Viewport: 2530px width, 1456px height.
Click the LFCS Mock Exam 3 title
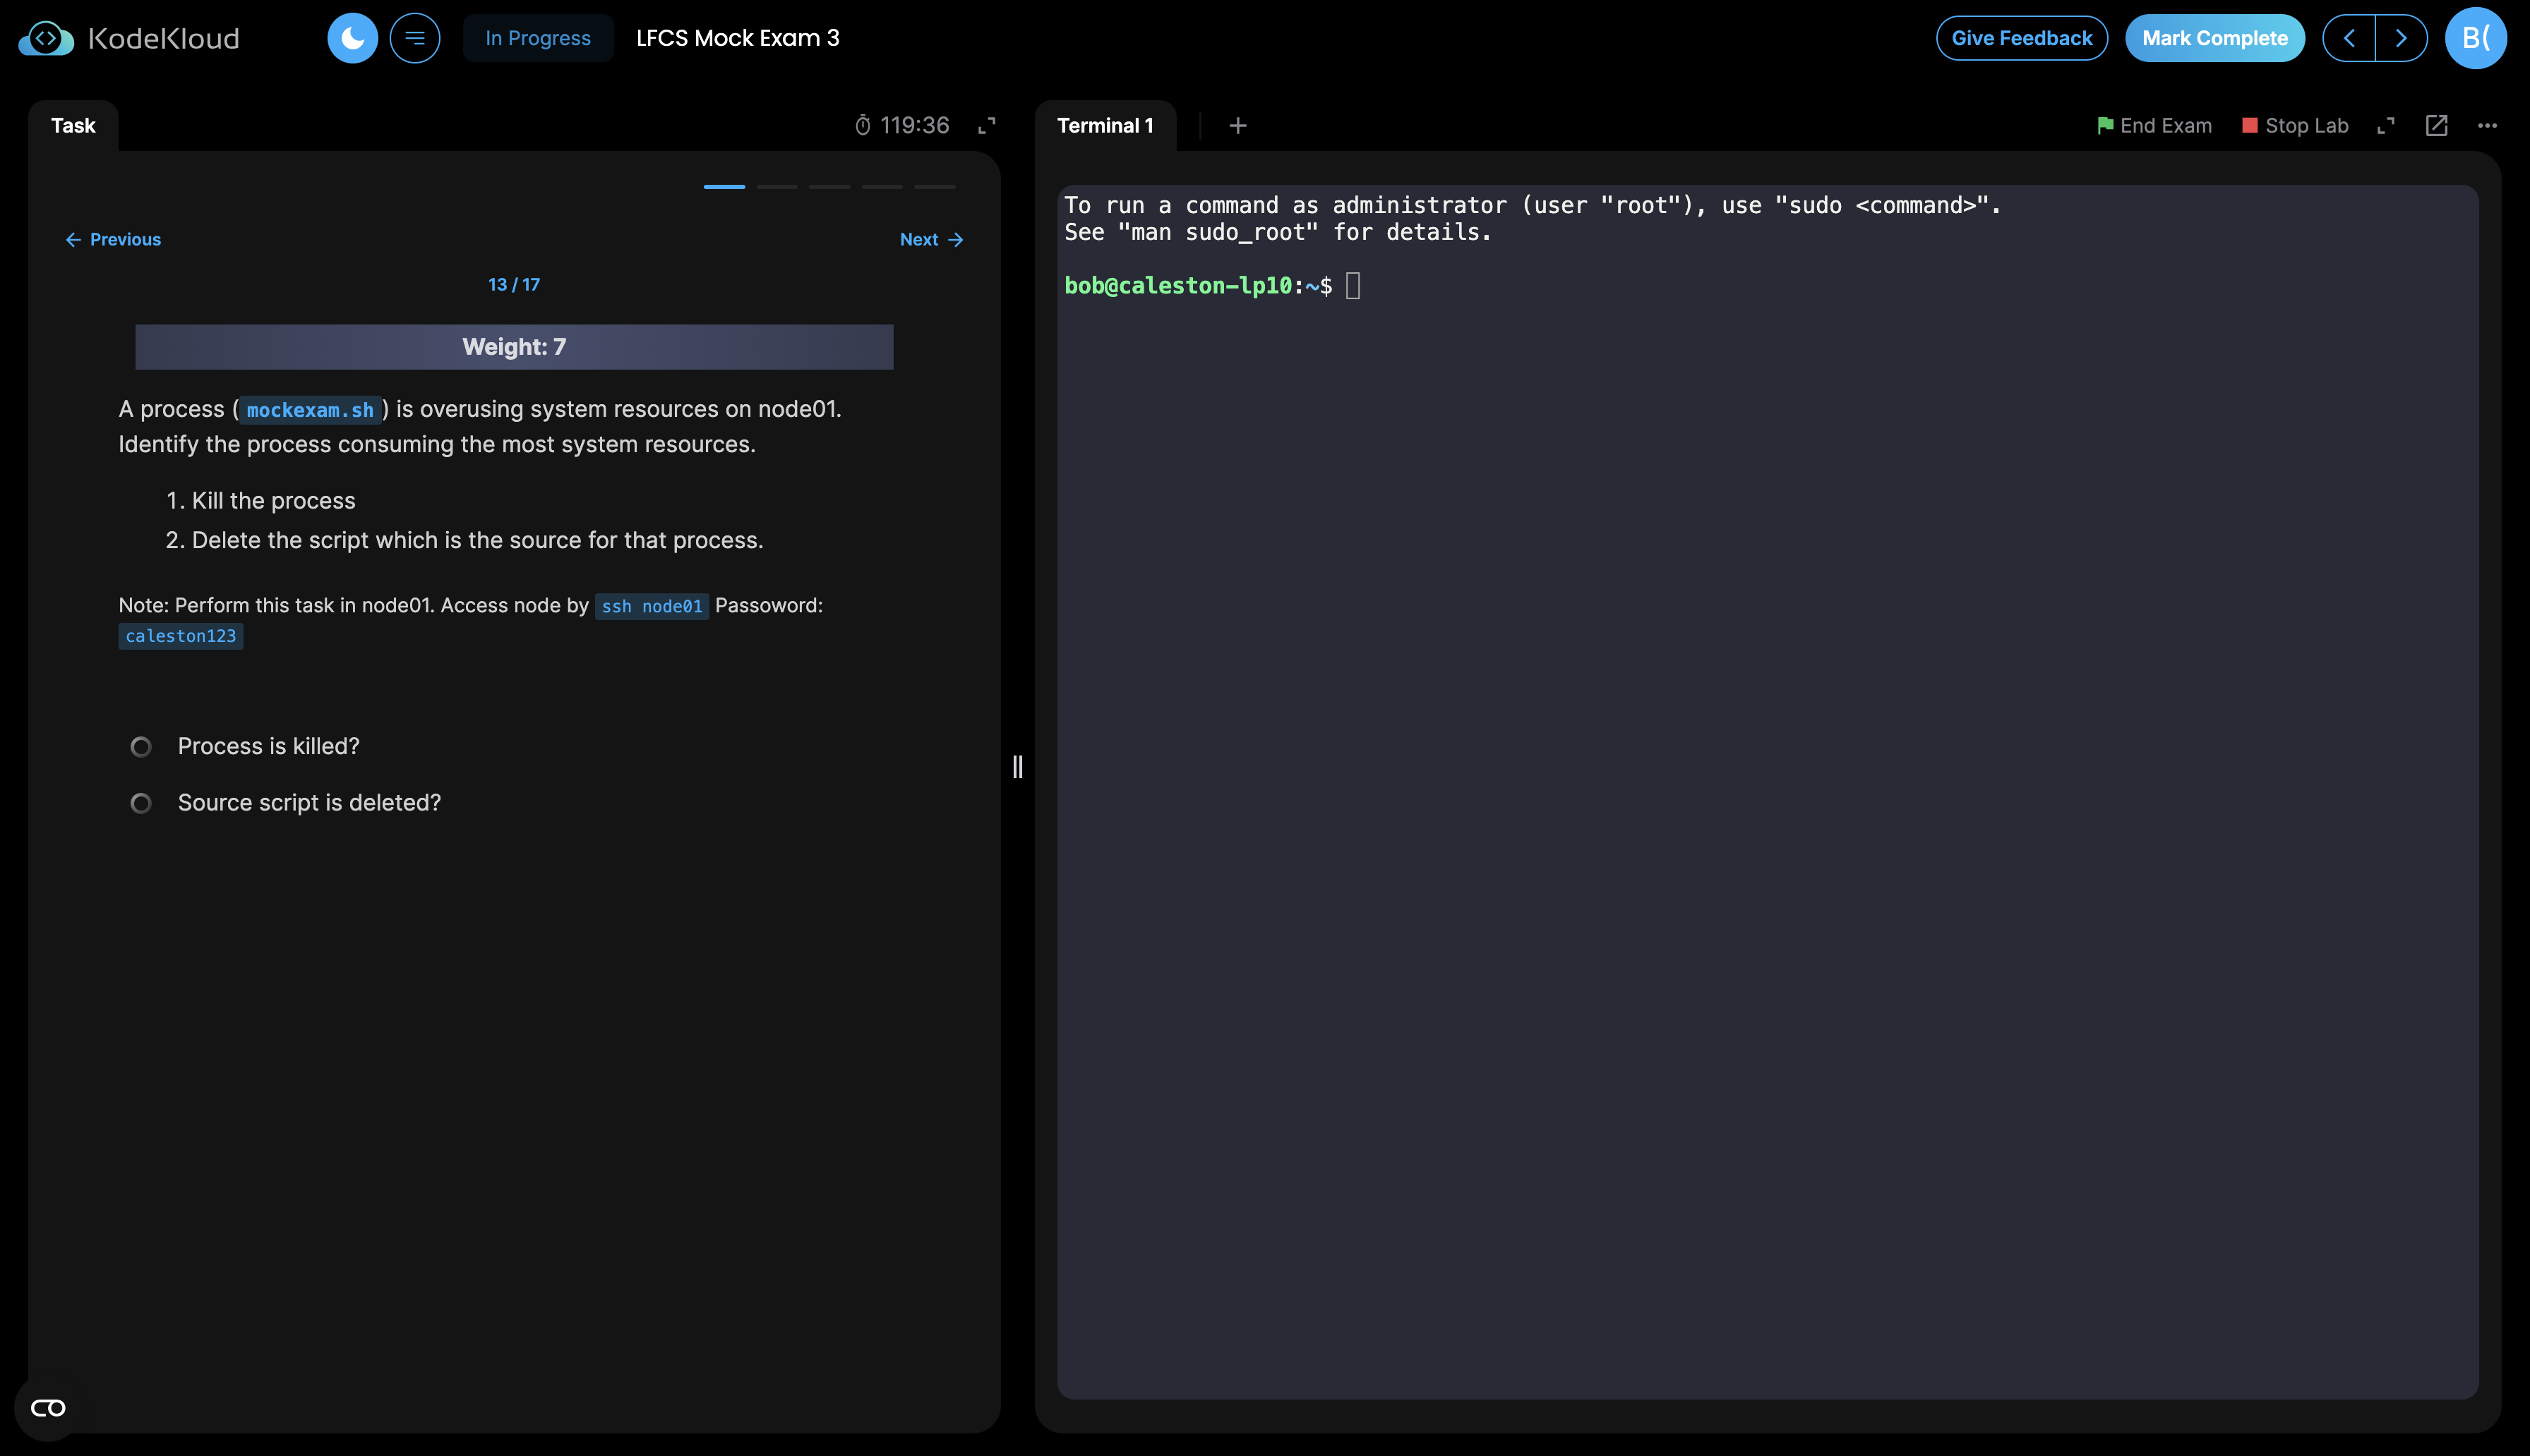point(737,38)
